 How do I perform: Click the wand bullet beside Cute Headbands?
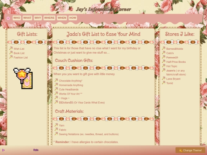pyautogui.click(x=56, y=89)
